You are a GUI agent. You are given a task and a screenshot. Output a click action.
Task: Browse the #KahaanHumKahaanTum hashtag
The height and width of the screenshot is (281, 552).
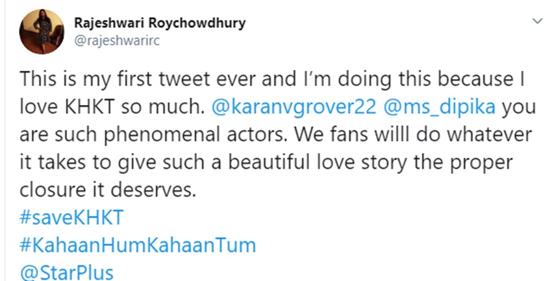[138, 246]
